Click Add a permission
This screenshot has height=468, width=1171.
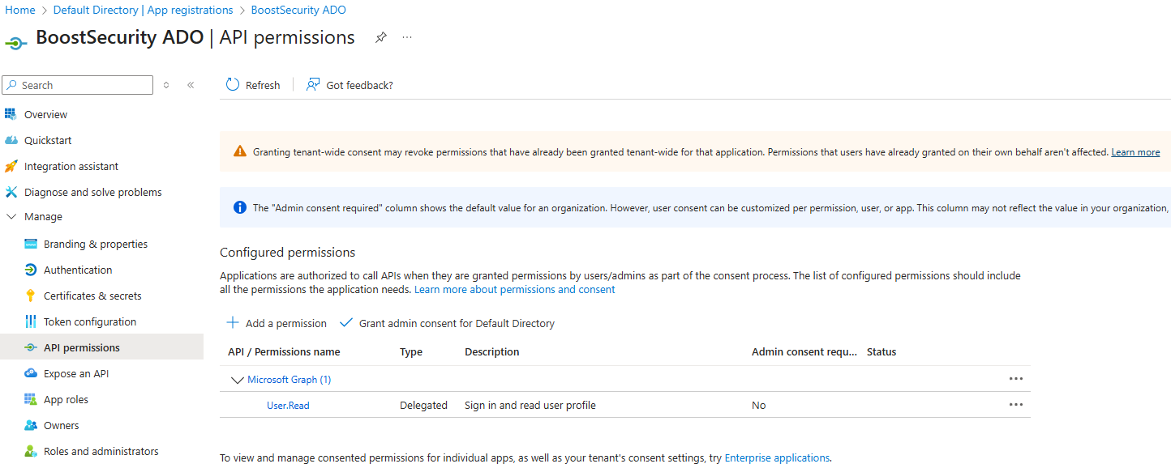pos(277,323)
